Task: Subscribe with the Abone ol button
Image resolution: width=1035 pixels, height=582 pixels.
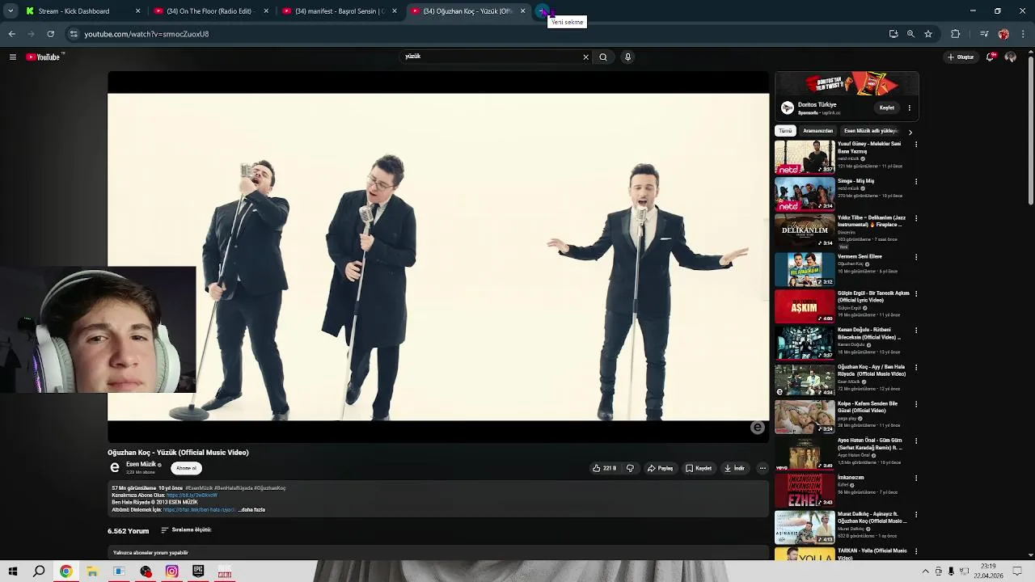Action: pos(187,468)
